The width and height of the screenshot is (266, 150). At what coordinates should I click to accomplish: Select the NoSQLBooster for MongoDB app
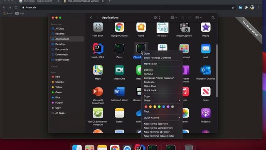tap(98, 113)
